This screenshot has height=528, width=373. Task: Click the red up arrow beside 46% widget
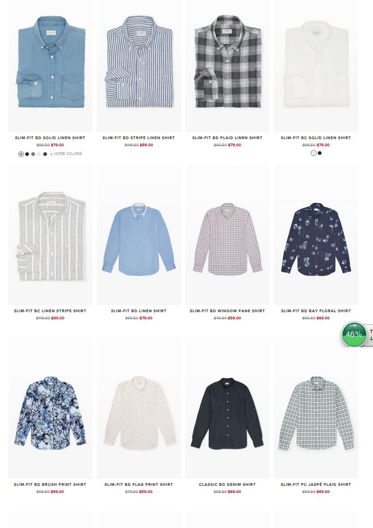pos(371,331)
